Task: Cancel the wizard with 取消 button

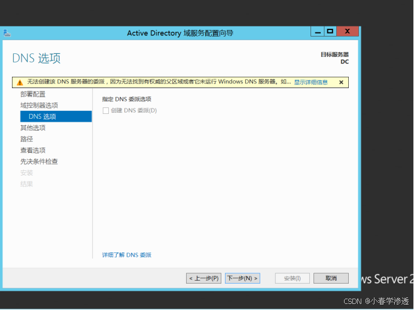Action: click(331, 278)
